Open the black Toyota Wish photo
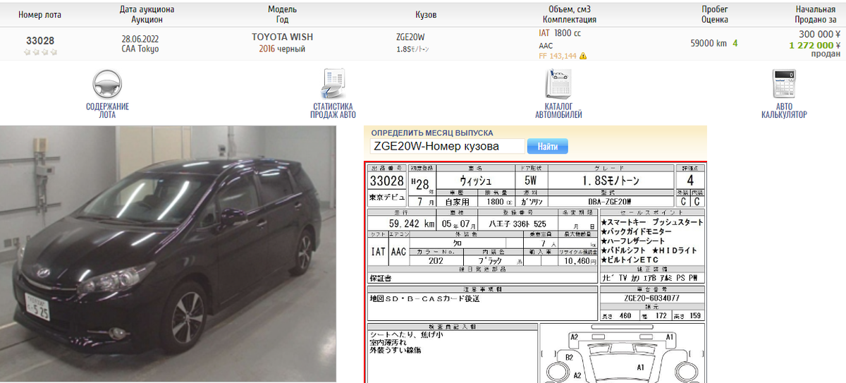The height and width of the screenshot is (383, 846). [x=168, y=254]
